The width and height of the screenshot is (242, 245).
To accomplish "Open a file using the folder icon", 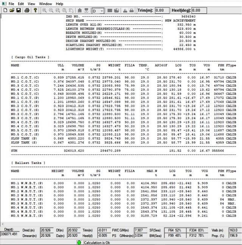I will (x=12, y=11).
